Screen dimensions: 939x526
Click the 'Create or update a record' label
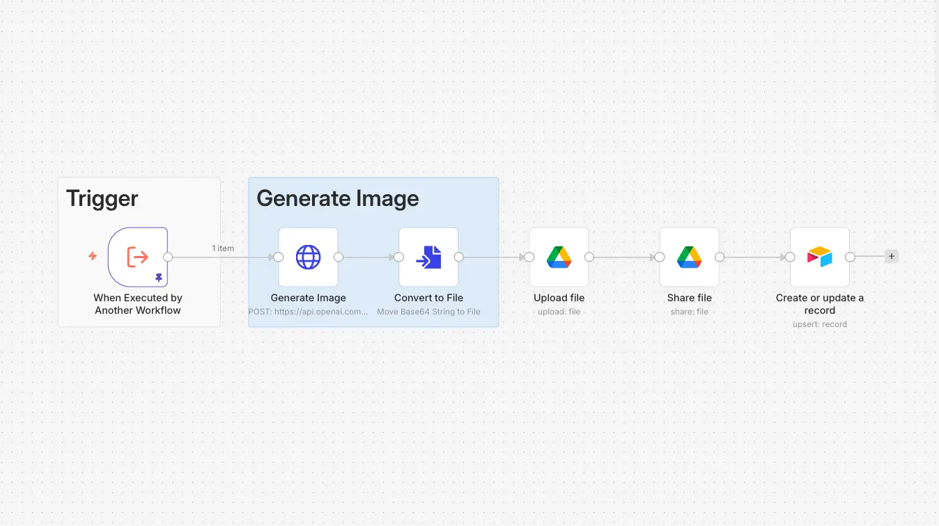820,304
